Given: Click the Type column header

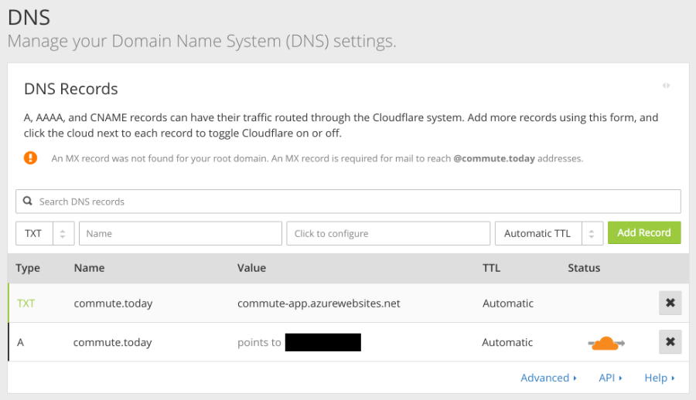Looking at the screenshot, I should (x=28, y=268).
